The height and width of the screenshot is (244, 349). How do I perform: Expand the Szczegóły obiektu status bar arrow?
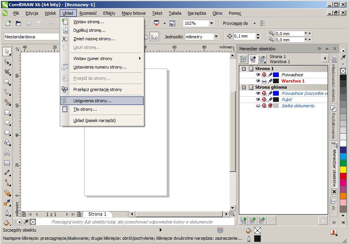[x=161, y=230]
